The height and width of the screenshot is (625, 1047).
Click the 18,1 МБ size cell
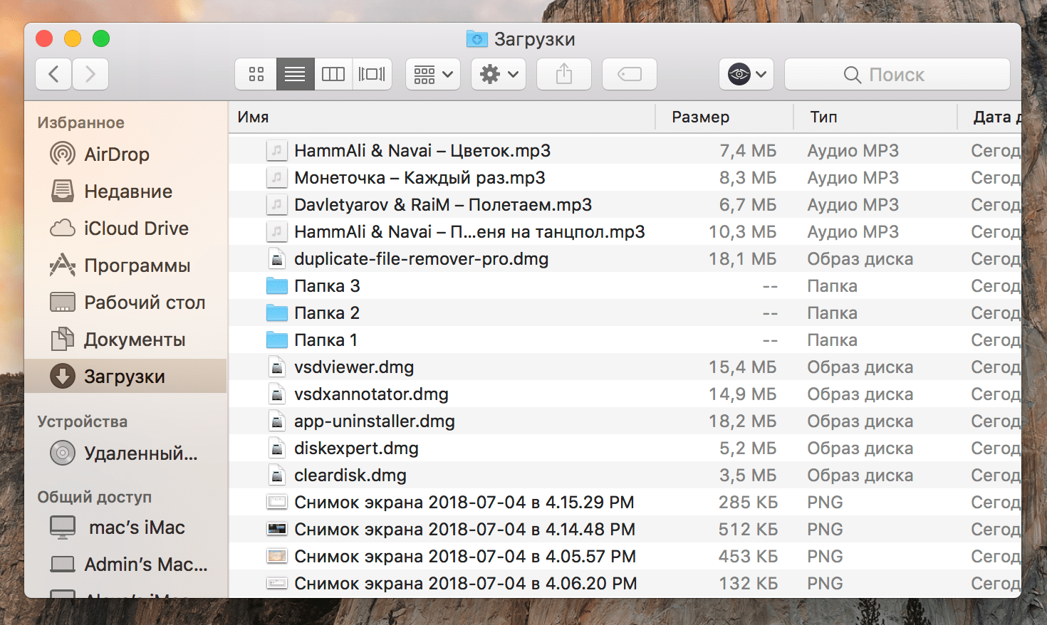click(742, 258)
